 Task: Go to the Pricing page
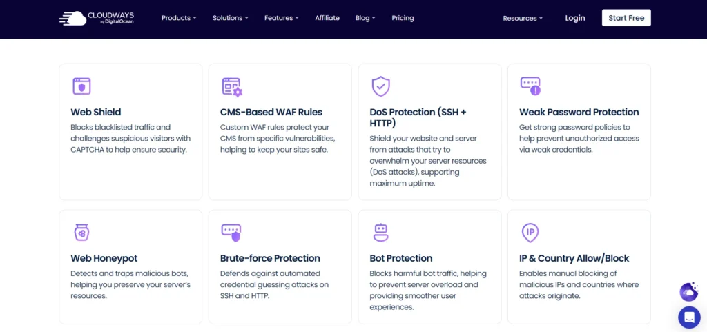point(403,18)
